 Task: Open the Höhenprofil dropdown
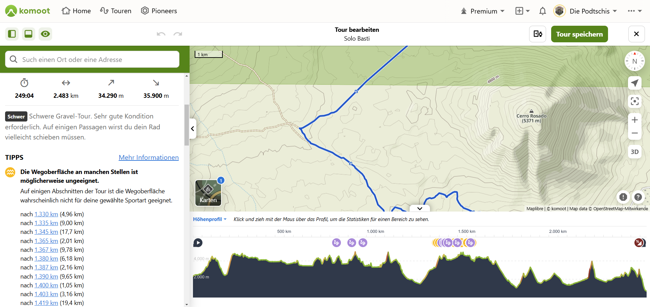pyautogui.click(x=210, y=219)
